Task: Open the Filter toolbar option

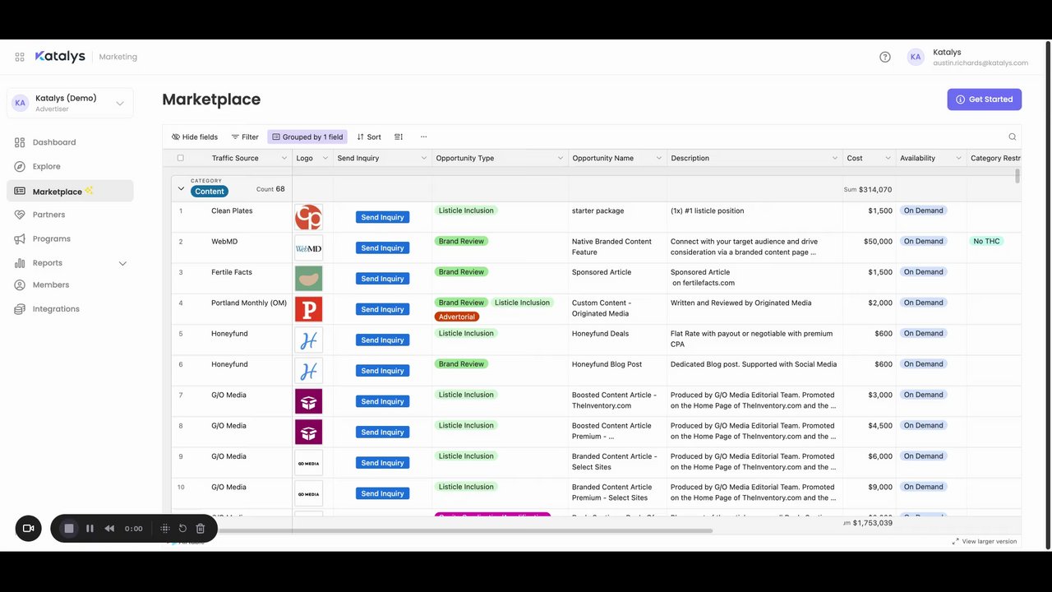Action: (x=245, y=137)
